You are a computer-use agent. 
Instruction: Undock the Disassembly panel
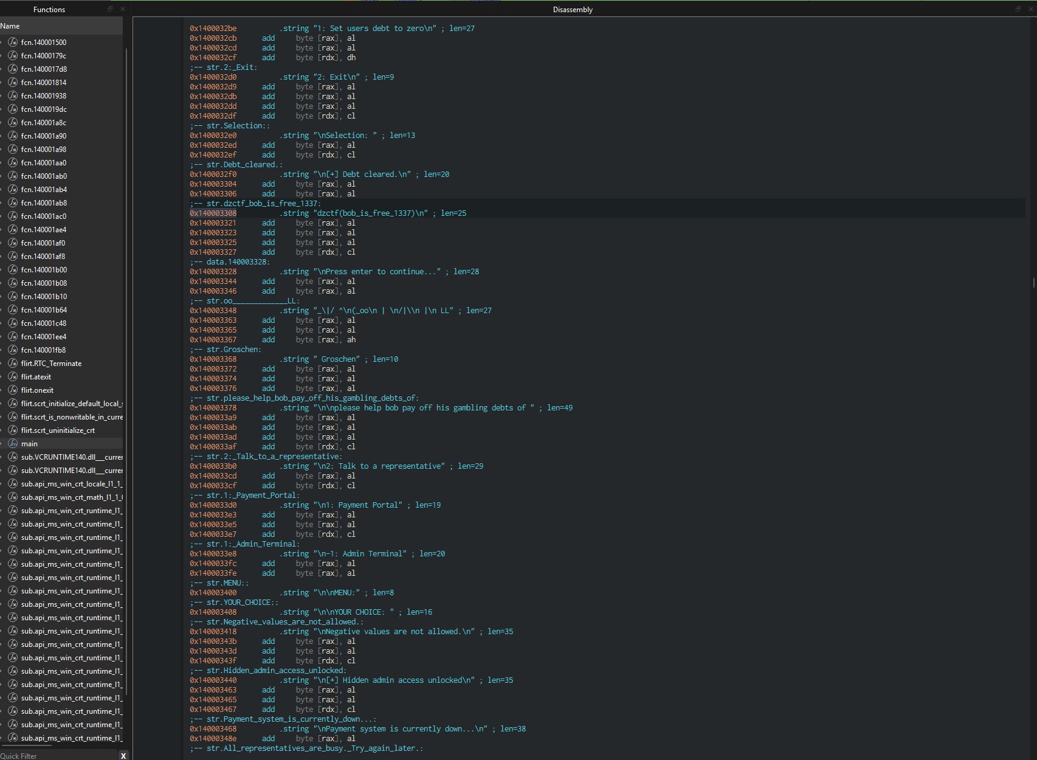click(x=1018, y=9)
